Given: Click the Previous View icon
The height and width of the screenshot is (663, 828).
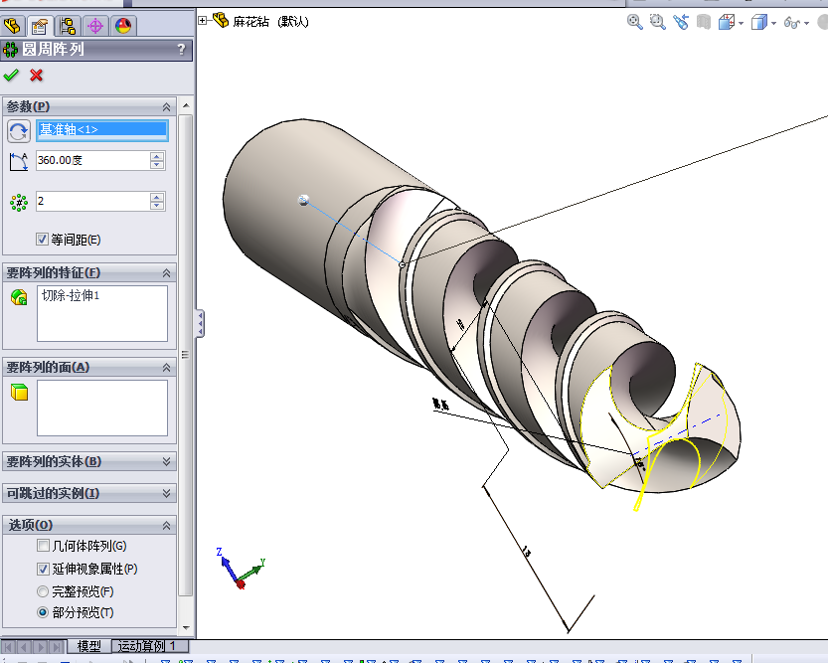Looking at the screenshot, I should pyautogui.click(x=681, y=22).
